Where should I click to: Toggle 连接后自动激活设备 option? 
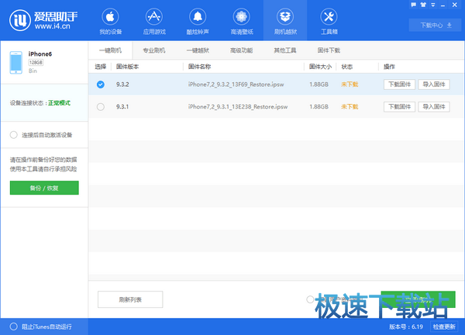pos(14,135)
